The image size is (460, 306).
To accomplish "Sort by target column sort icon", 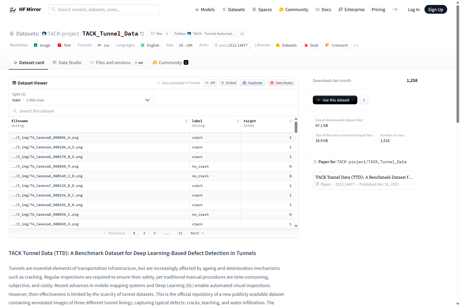I will (x=291, y=121).
